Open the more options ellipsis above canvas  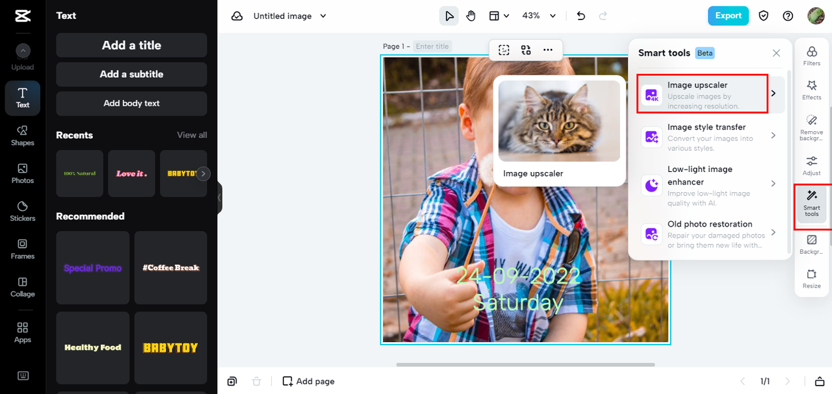pyautogui.click(x=548, y=50)
